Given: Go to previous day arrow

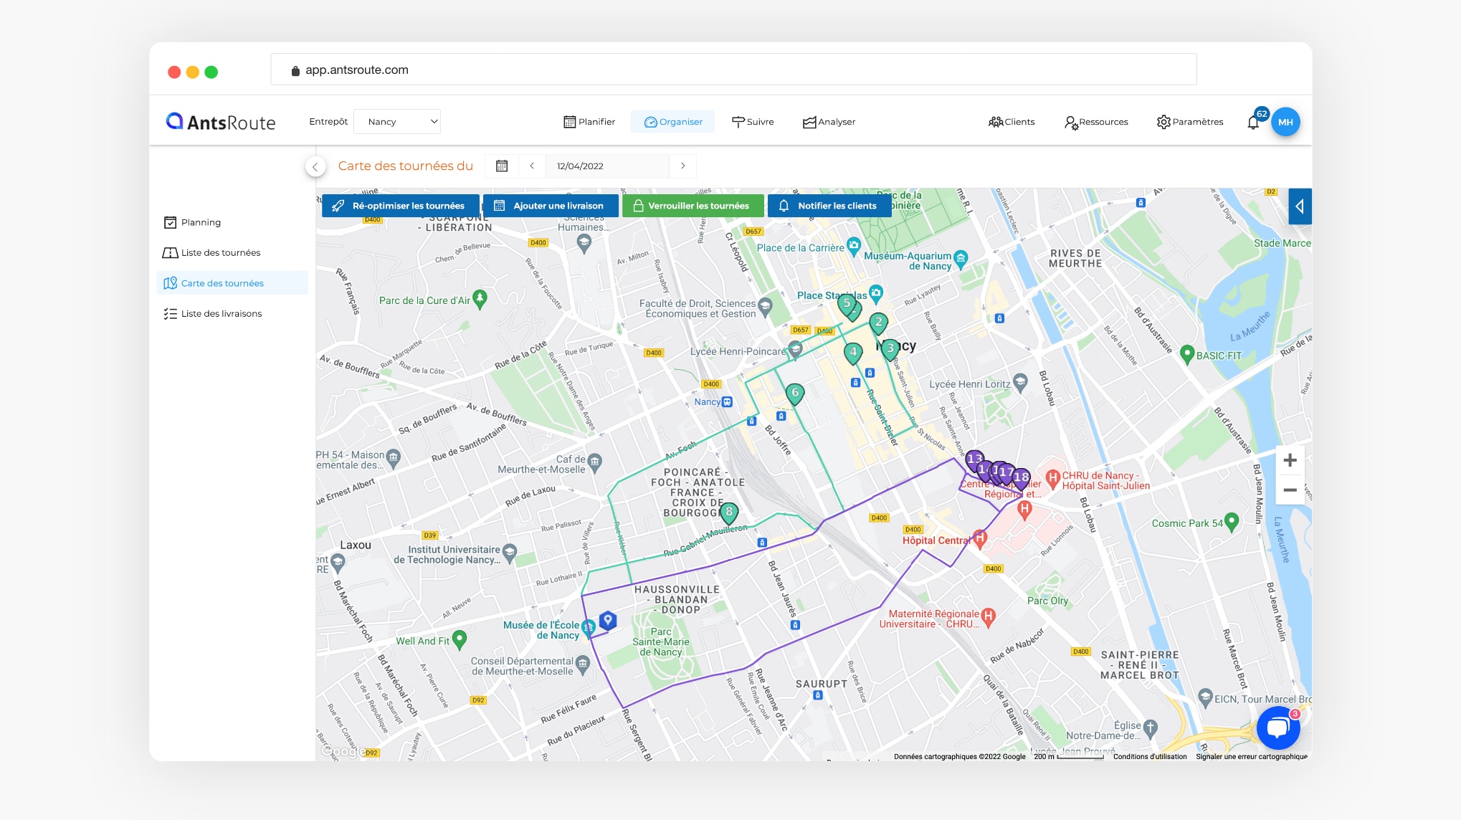Looking at the screenshot, I should 532,166.
